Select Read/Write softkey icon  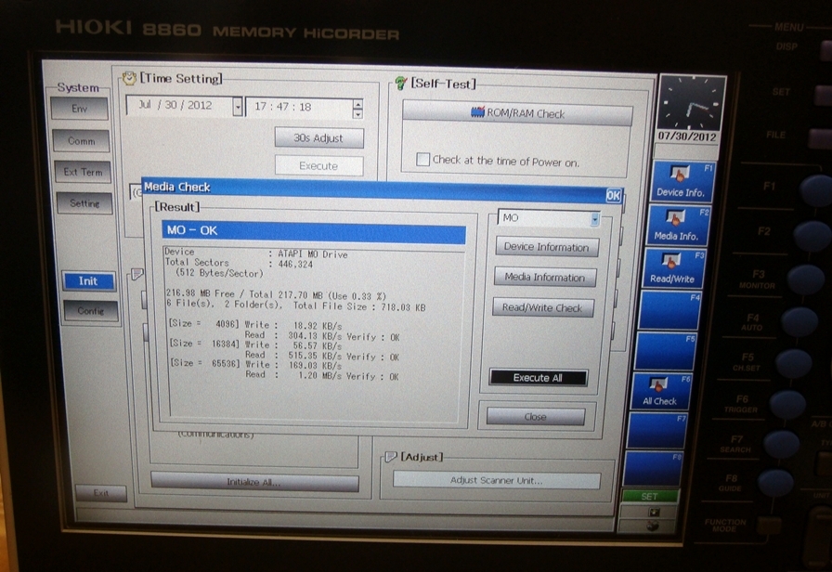click(670, 261)
